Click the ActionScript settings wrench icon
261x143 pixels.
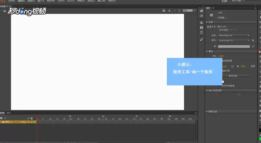253,40
